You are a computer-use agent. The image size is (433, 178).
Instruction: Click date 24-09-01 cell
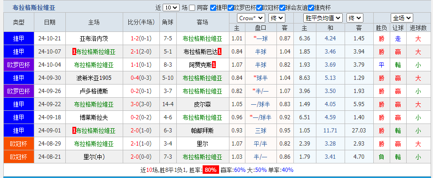tap(50, 131)
